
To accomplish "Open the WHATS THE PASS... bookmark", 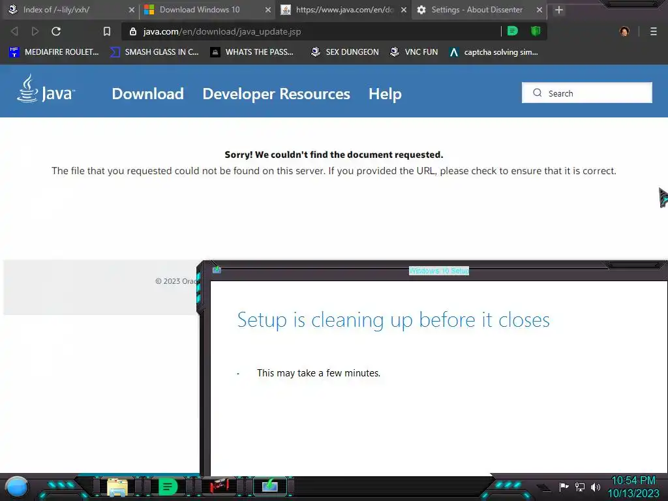I will (252, 52).
